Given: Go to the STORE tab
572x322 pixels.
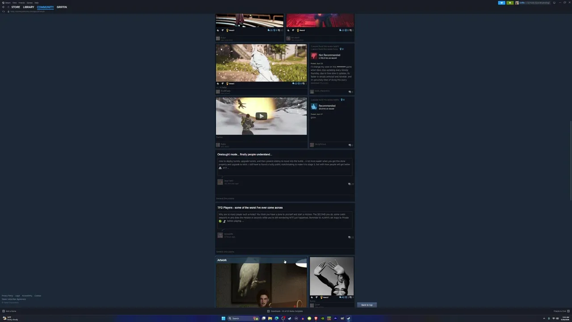Looking at the screenshot, I should (16, 7).
